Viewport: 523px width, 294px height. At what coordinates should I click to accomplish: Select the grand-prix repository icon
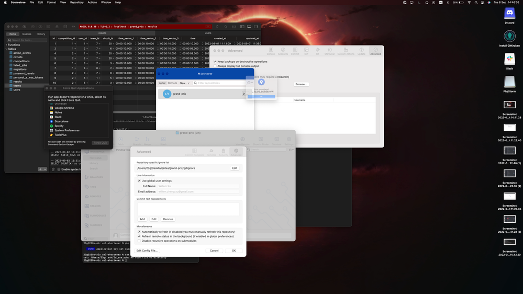[x=167, y=94]
